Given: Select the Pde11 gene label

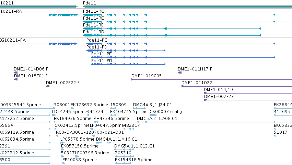Looking at the screenshot, I should (90, 3).
